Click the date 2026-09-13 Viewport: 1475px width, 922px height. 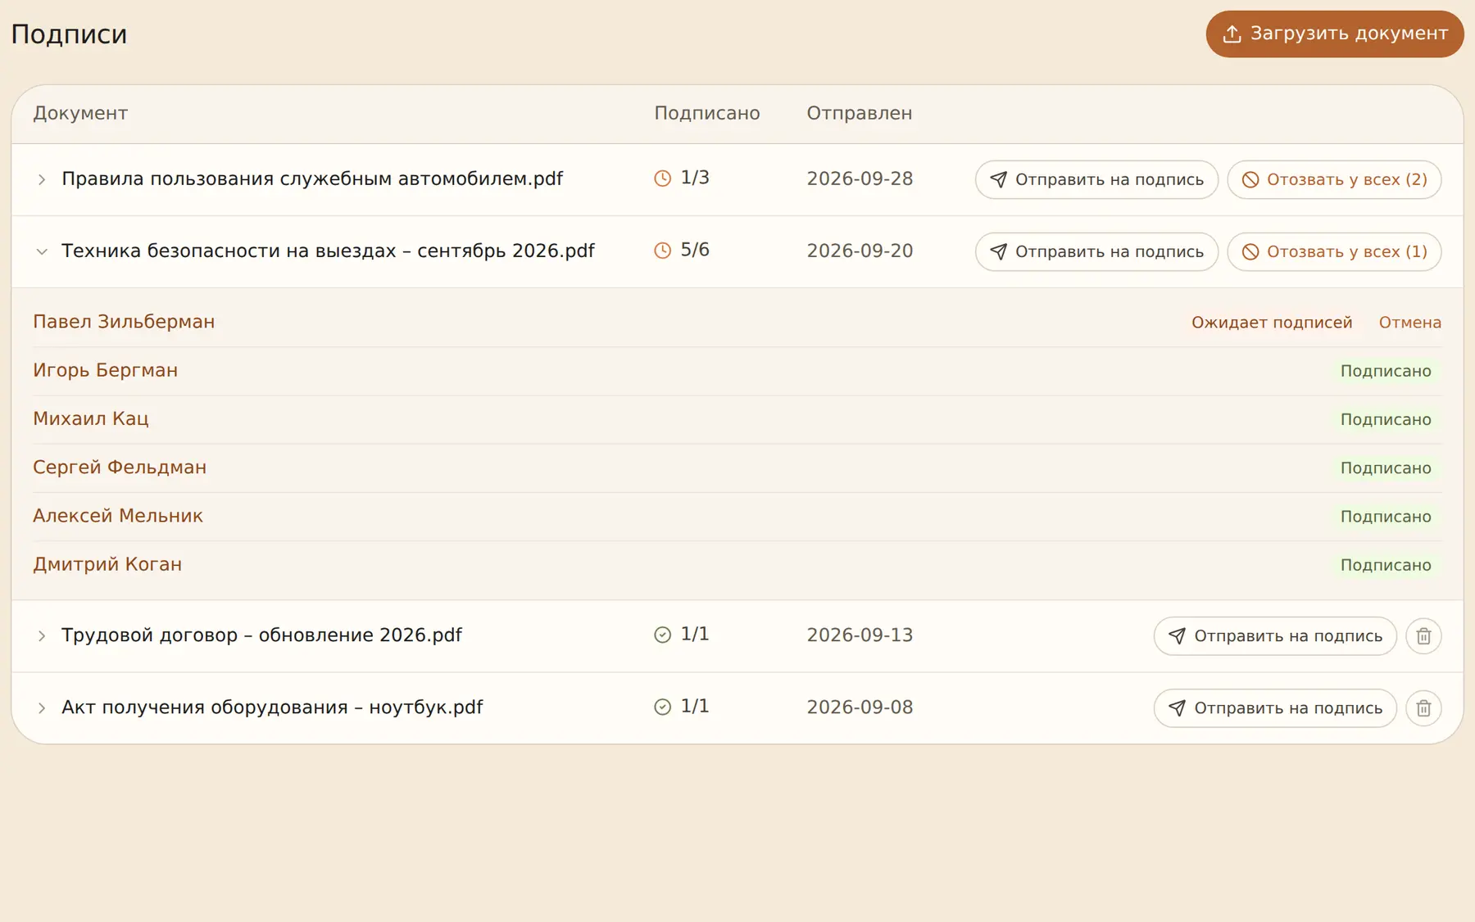click(860, 635)
